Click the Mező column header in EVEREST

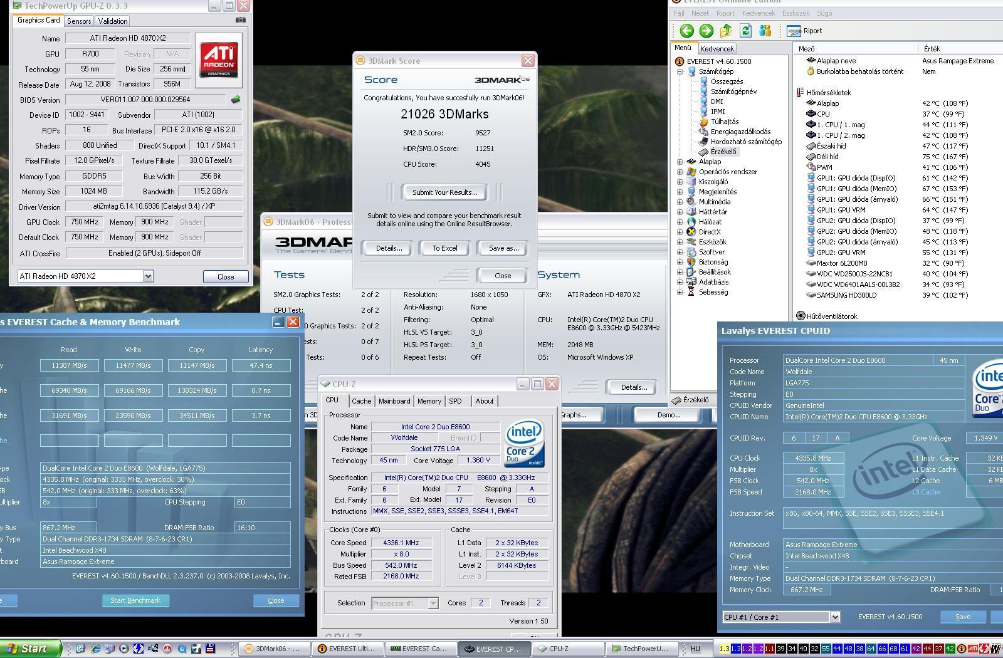(856, 48)
